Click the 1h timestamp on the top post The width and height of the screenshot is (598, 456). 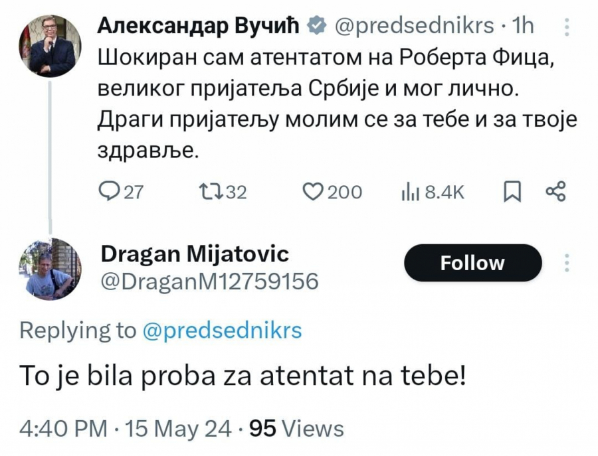tap(524, 26)
